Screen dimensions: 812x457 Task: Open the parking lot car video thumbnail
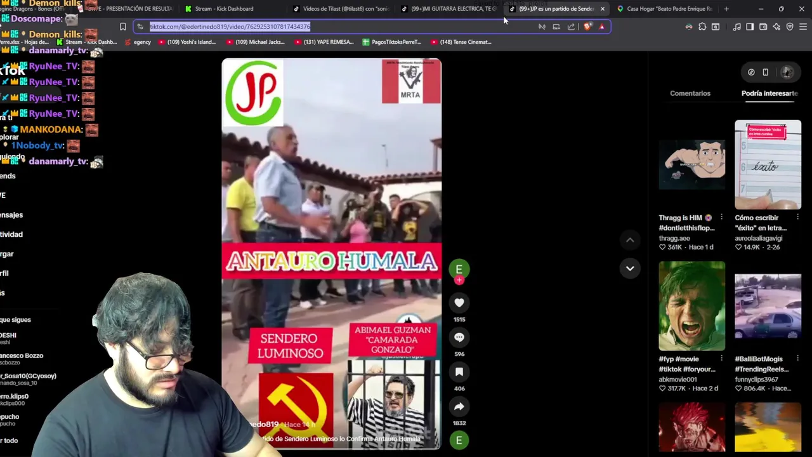click(x=768, y=306)
